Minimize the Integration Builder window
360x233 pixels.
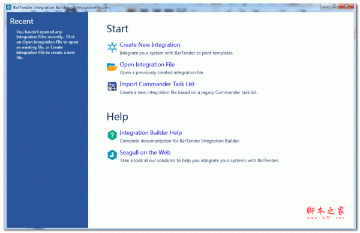tap(325, 6)
